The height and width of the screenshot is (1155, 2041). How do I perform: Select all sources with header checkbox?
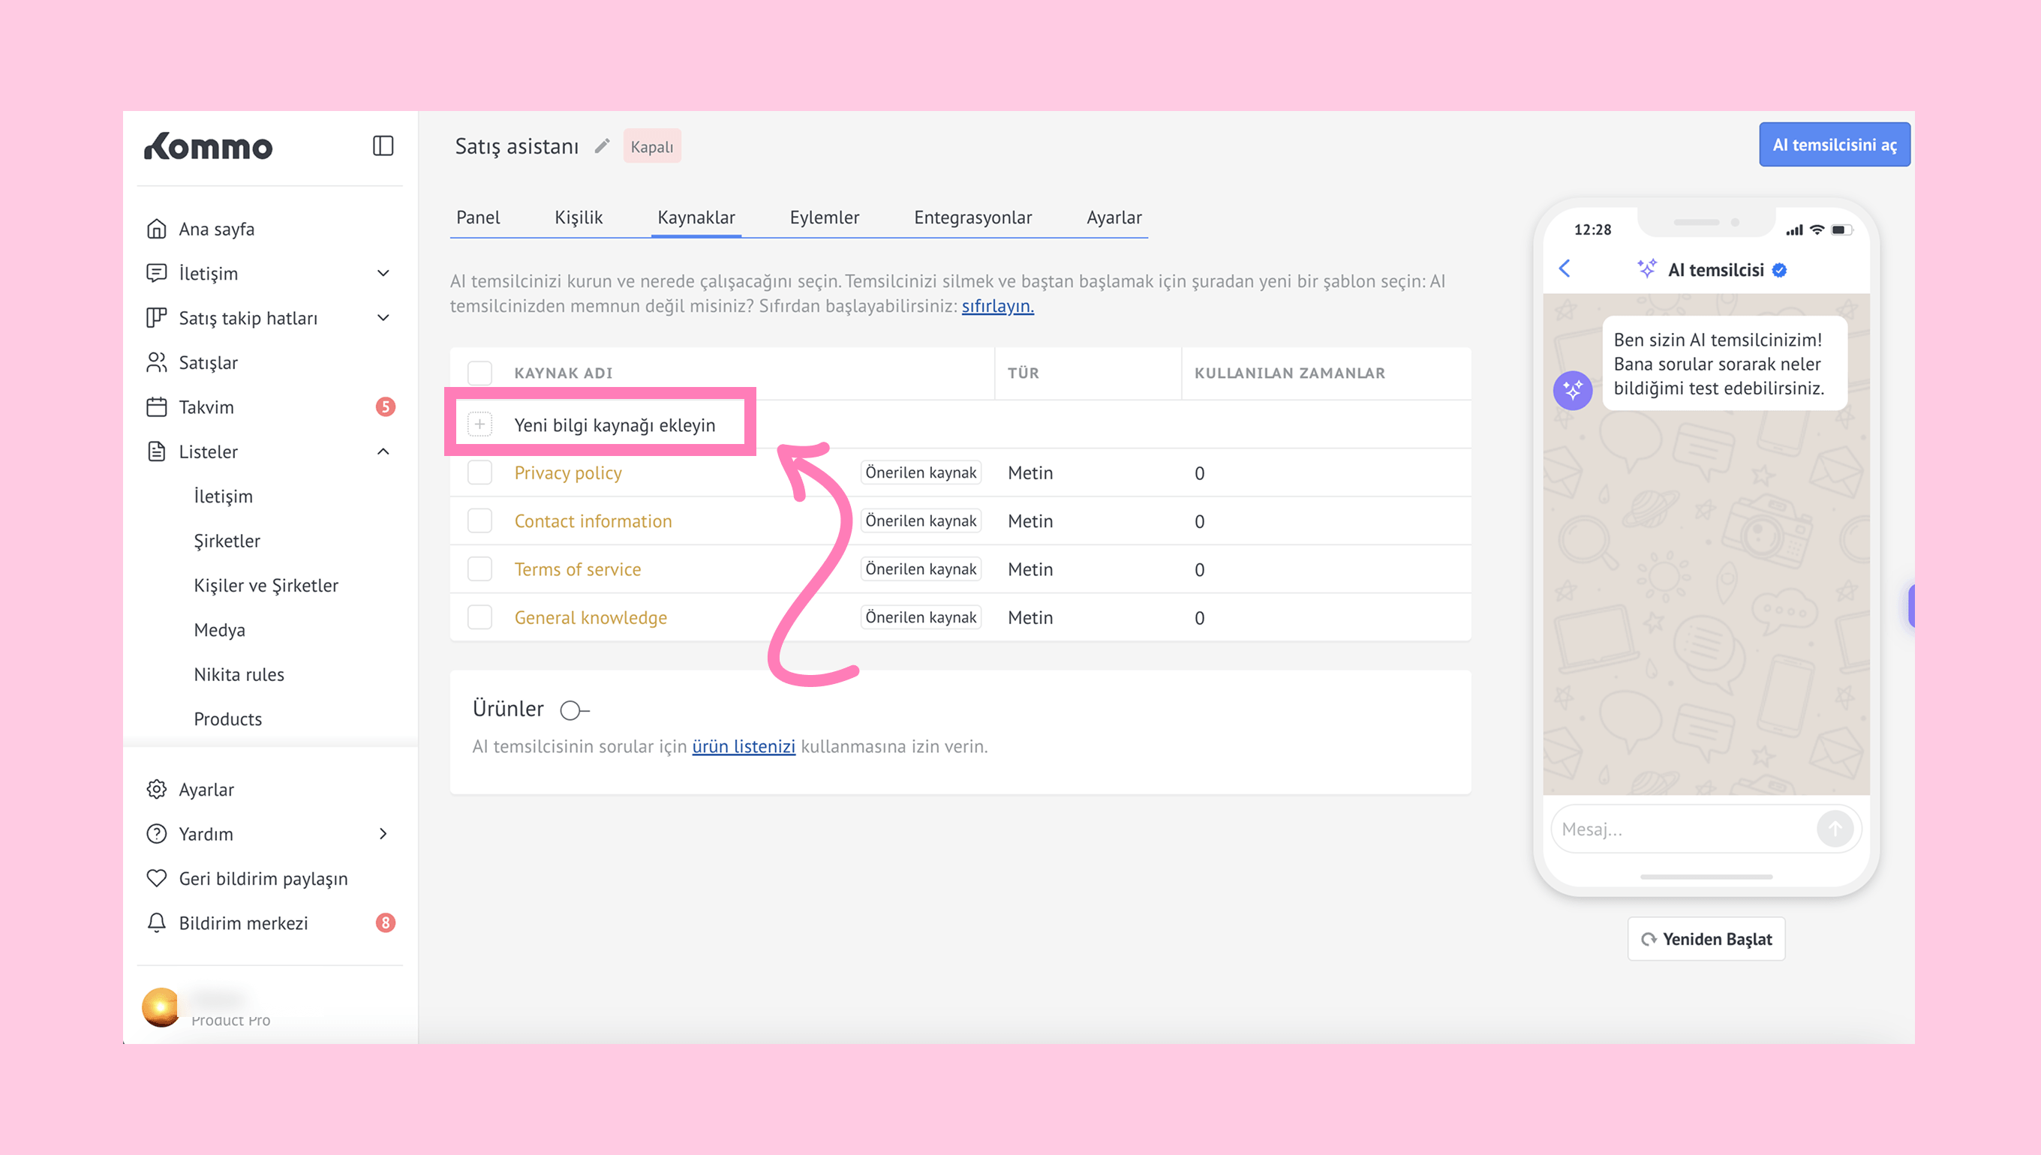(479, 373)
